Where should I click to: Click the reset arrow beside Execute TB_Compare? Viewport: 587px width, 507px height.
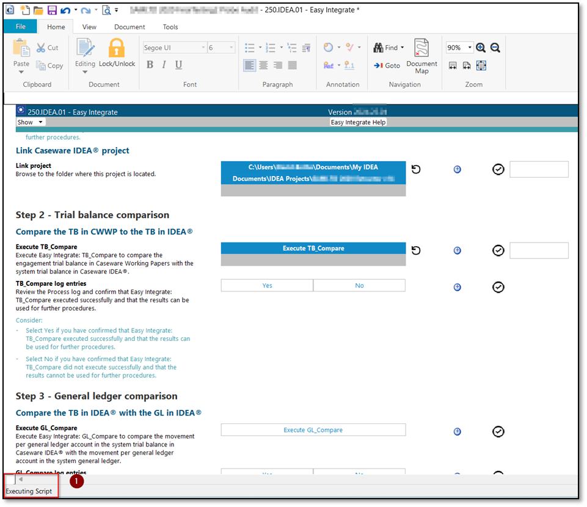click(416, 250)
